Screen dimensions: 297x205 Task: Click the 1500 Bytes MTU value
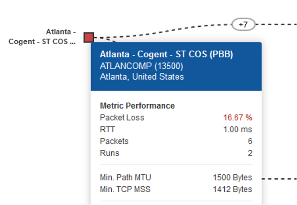pyautogui.click(x=233, y=177)
